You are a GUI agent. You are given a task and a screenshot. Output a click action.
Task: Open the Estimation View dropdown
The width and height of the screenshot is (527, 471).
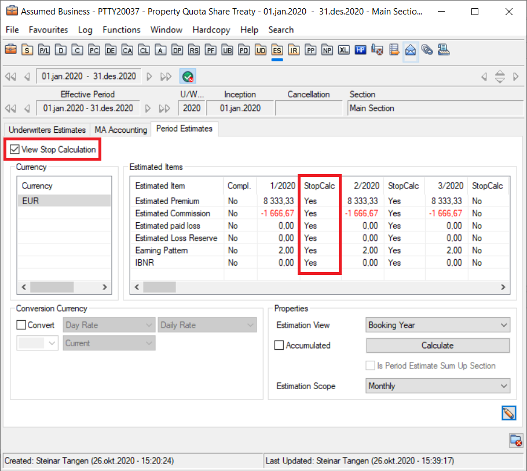tap(438, 325)
